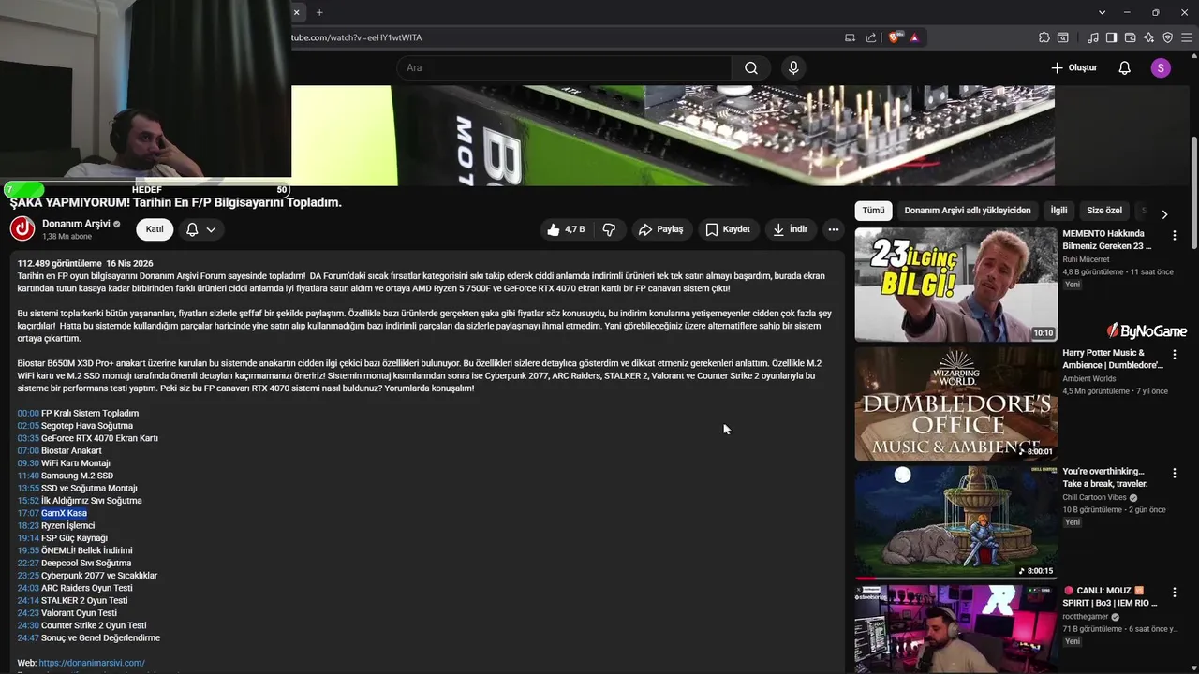
Task: Jump to timestamp 03:35 GeForce RTX 4070
Action: [x=28, y=438]
